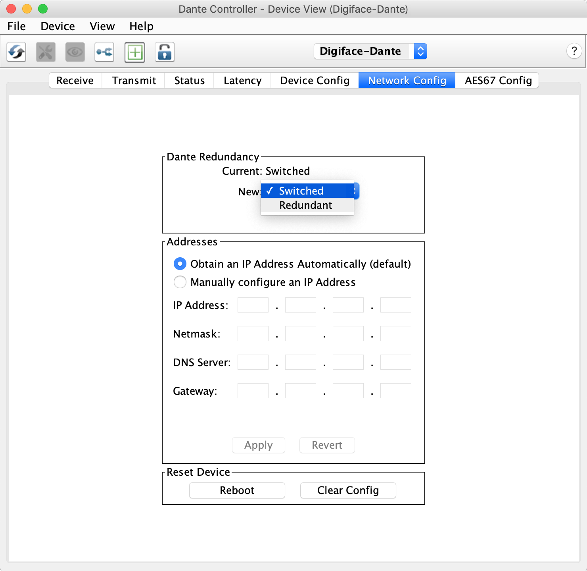Select Obtain an IP Address Automatically

[180, 264]
